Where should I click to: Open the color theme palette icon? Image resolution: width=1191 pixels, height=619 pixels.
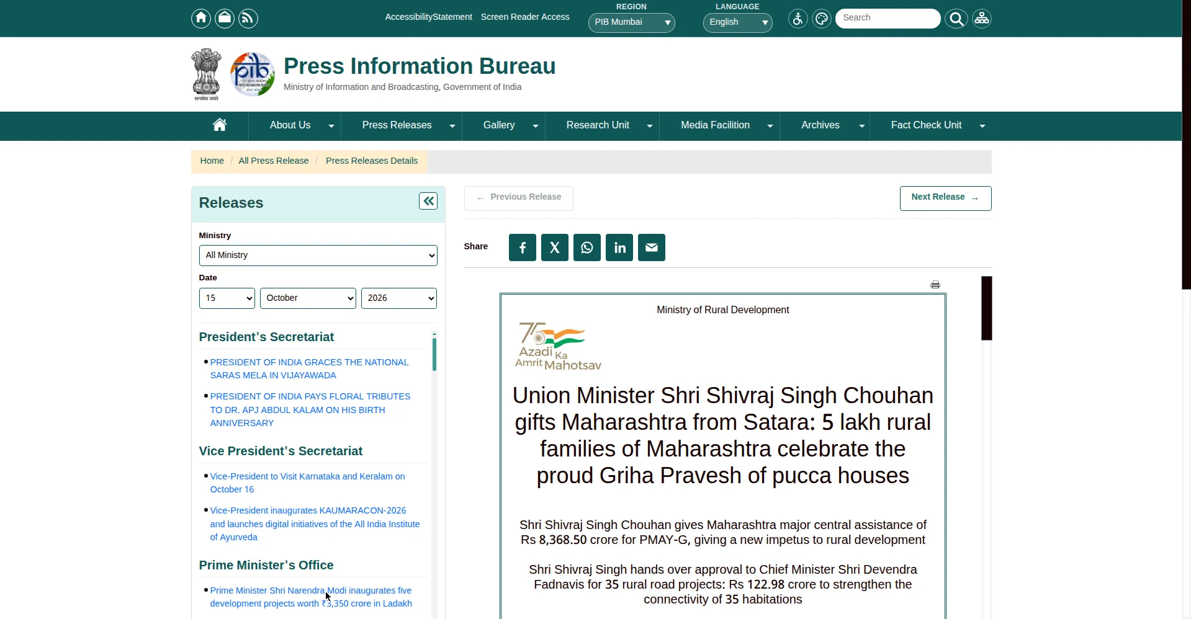822,19
